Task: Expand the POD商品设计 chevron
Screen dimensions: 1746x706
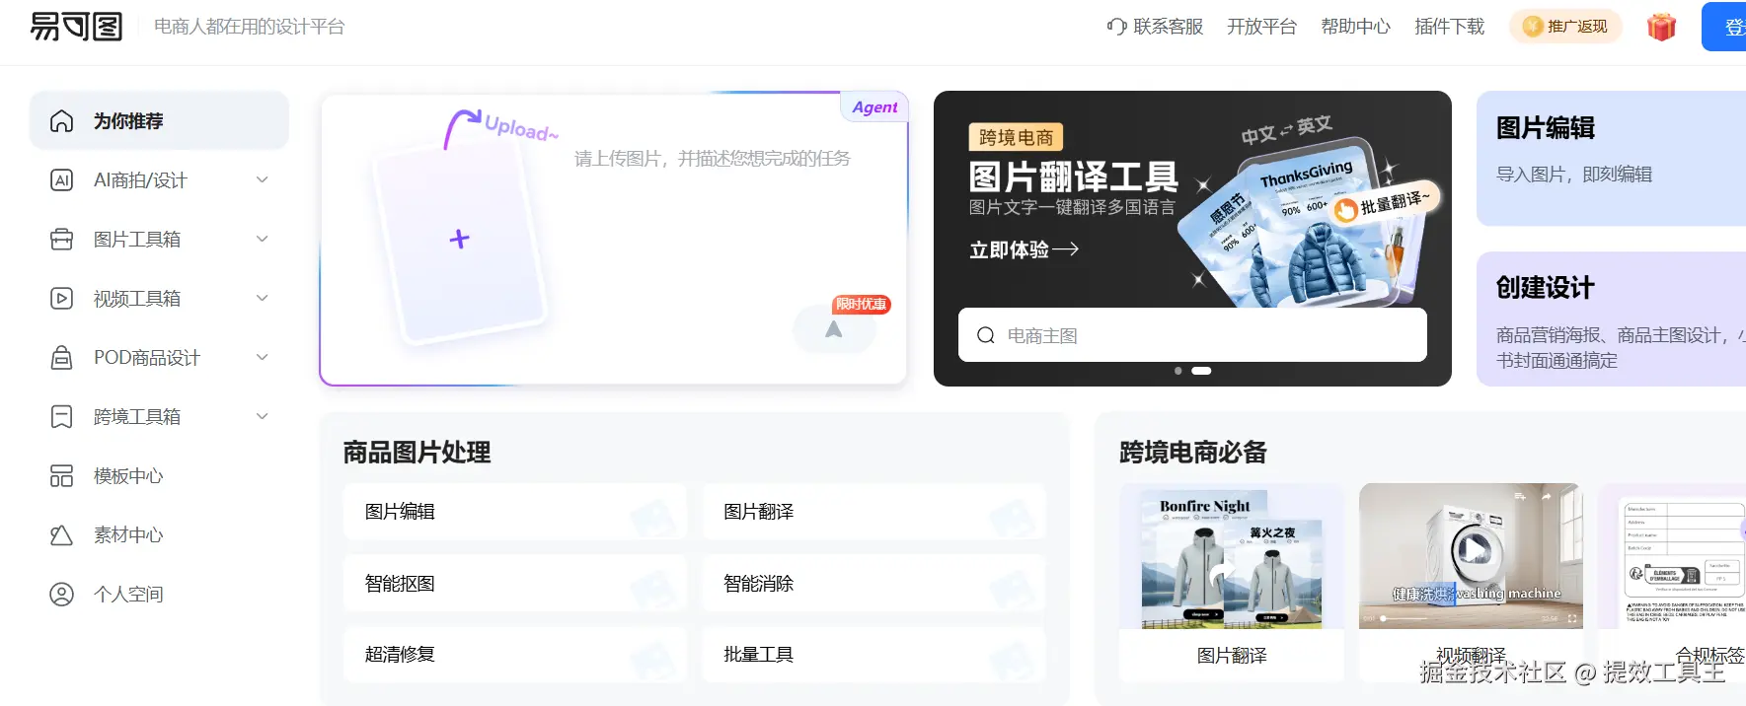Action: [263, 357]
